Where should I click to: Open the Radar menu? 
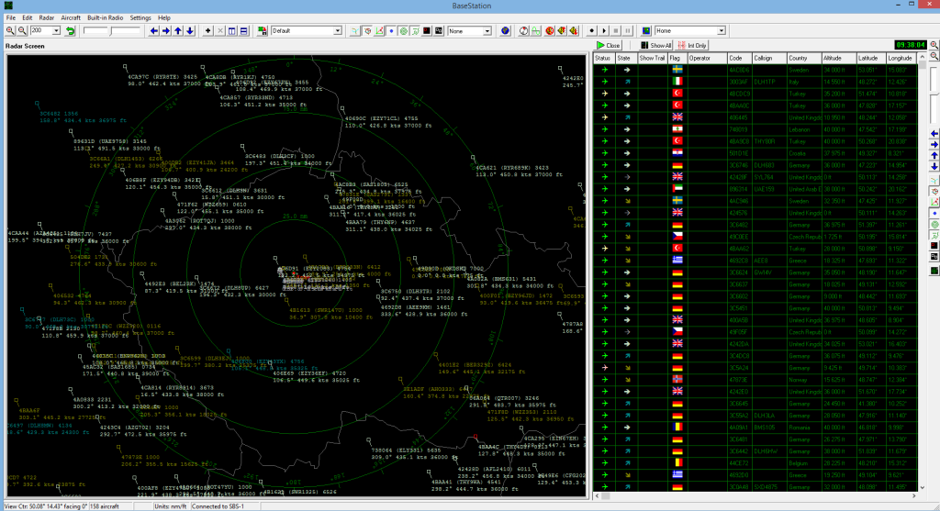[x=46, y=18]
